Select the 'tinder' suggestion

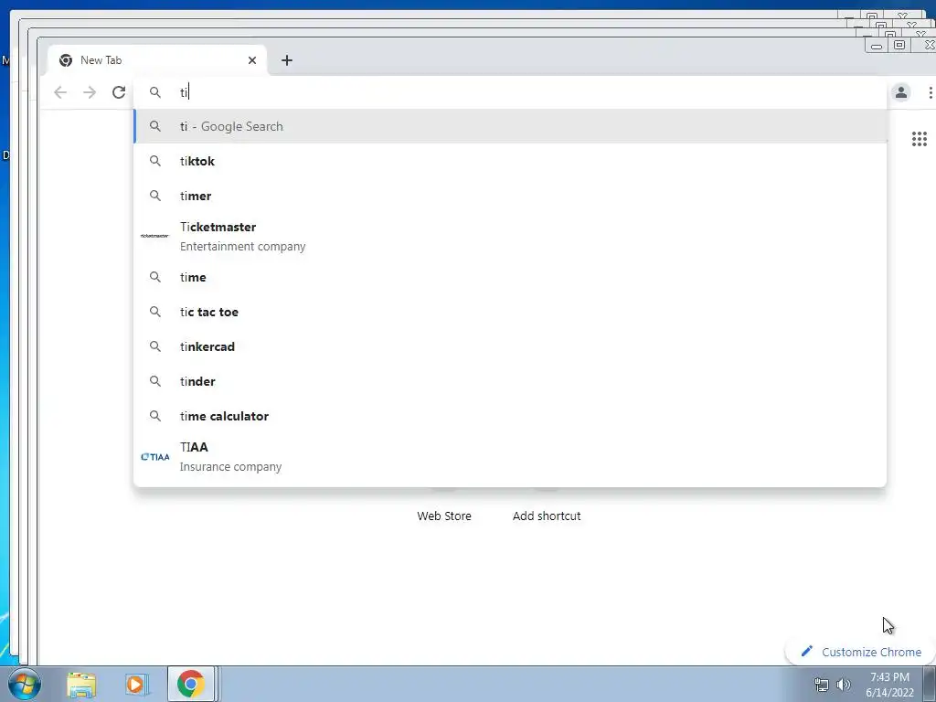(510, 381)
